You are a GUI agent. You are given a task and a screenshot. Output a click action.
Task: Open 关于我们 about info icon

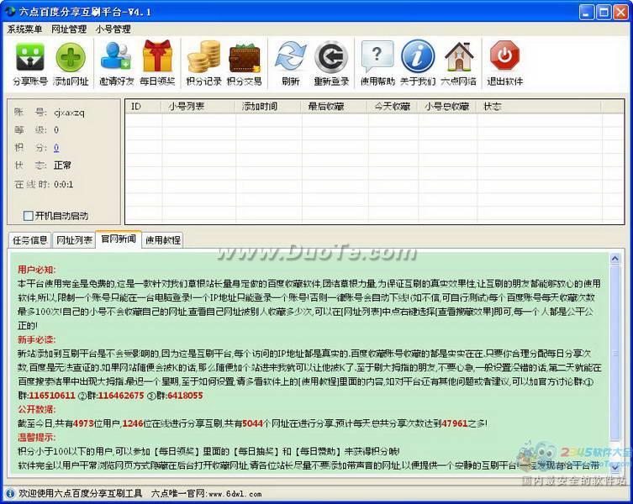click(x=418, y=63)
